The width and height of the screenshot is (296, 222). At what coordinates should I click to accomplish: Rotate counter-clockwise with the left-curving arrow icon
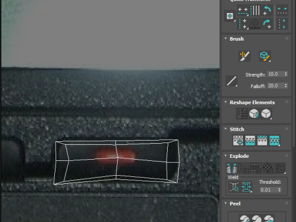(x=267, y=10)
